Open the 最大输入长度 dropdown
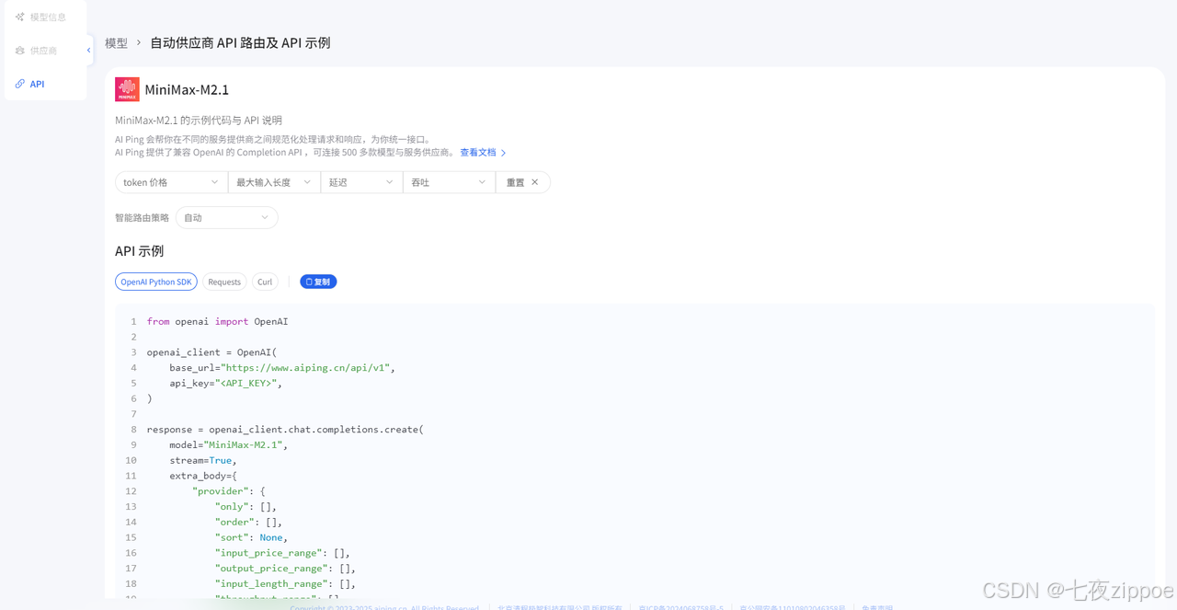The width and height of the screenshot is (1177, 610). [x=274, y=182]
